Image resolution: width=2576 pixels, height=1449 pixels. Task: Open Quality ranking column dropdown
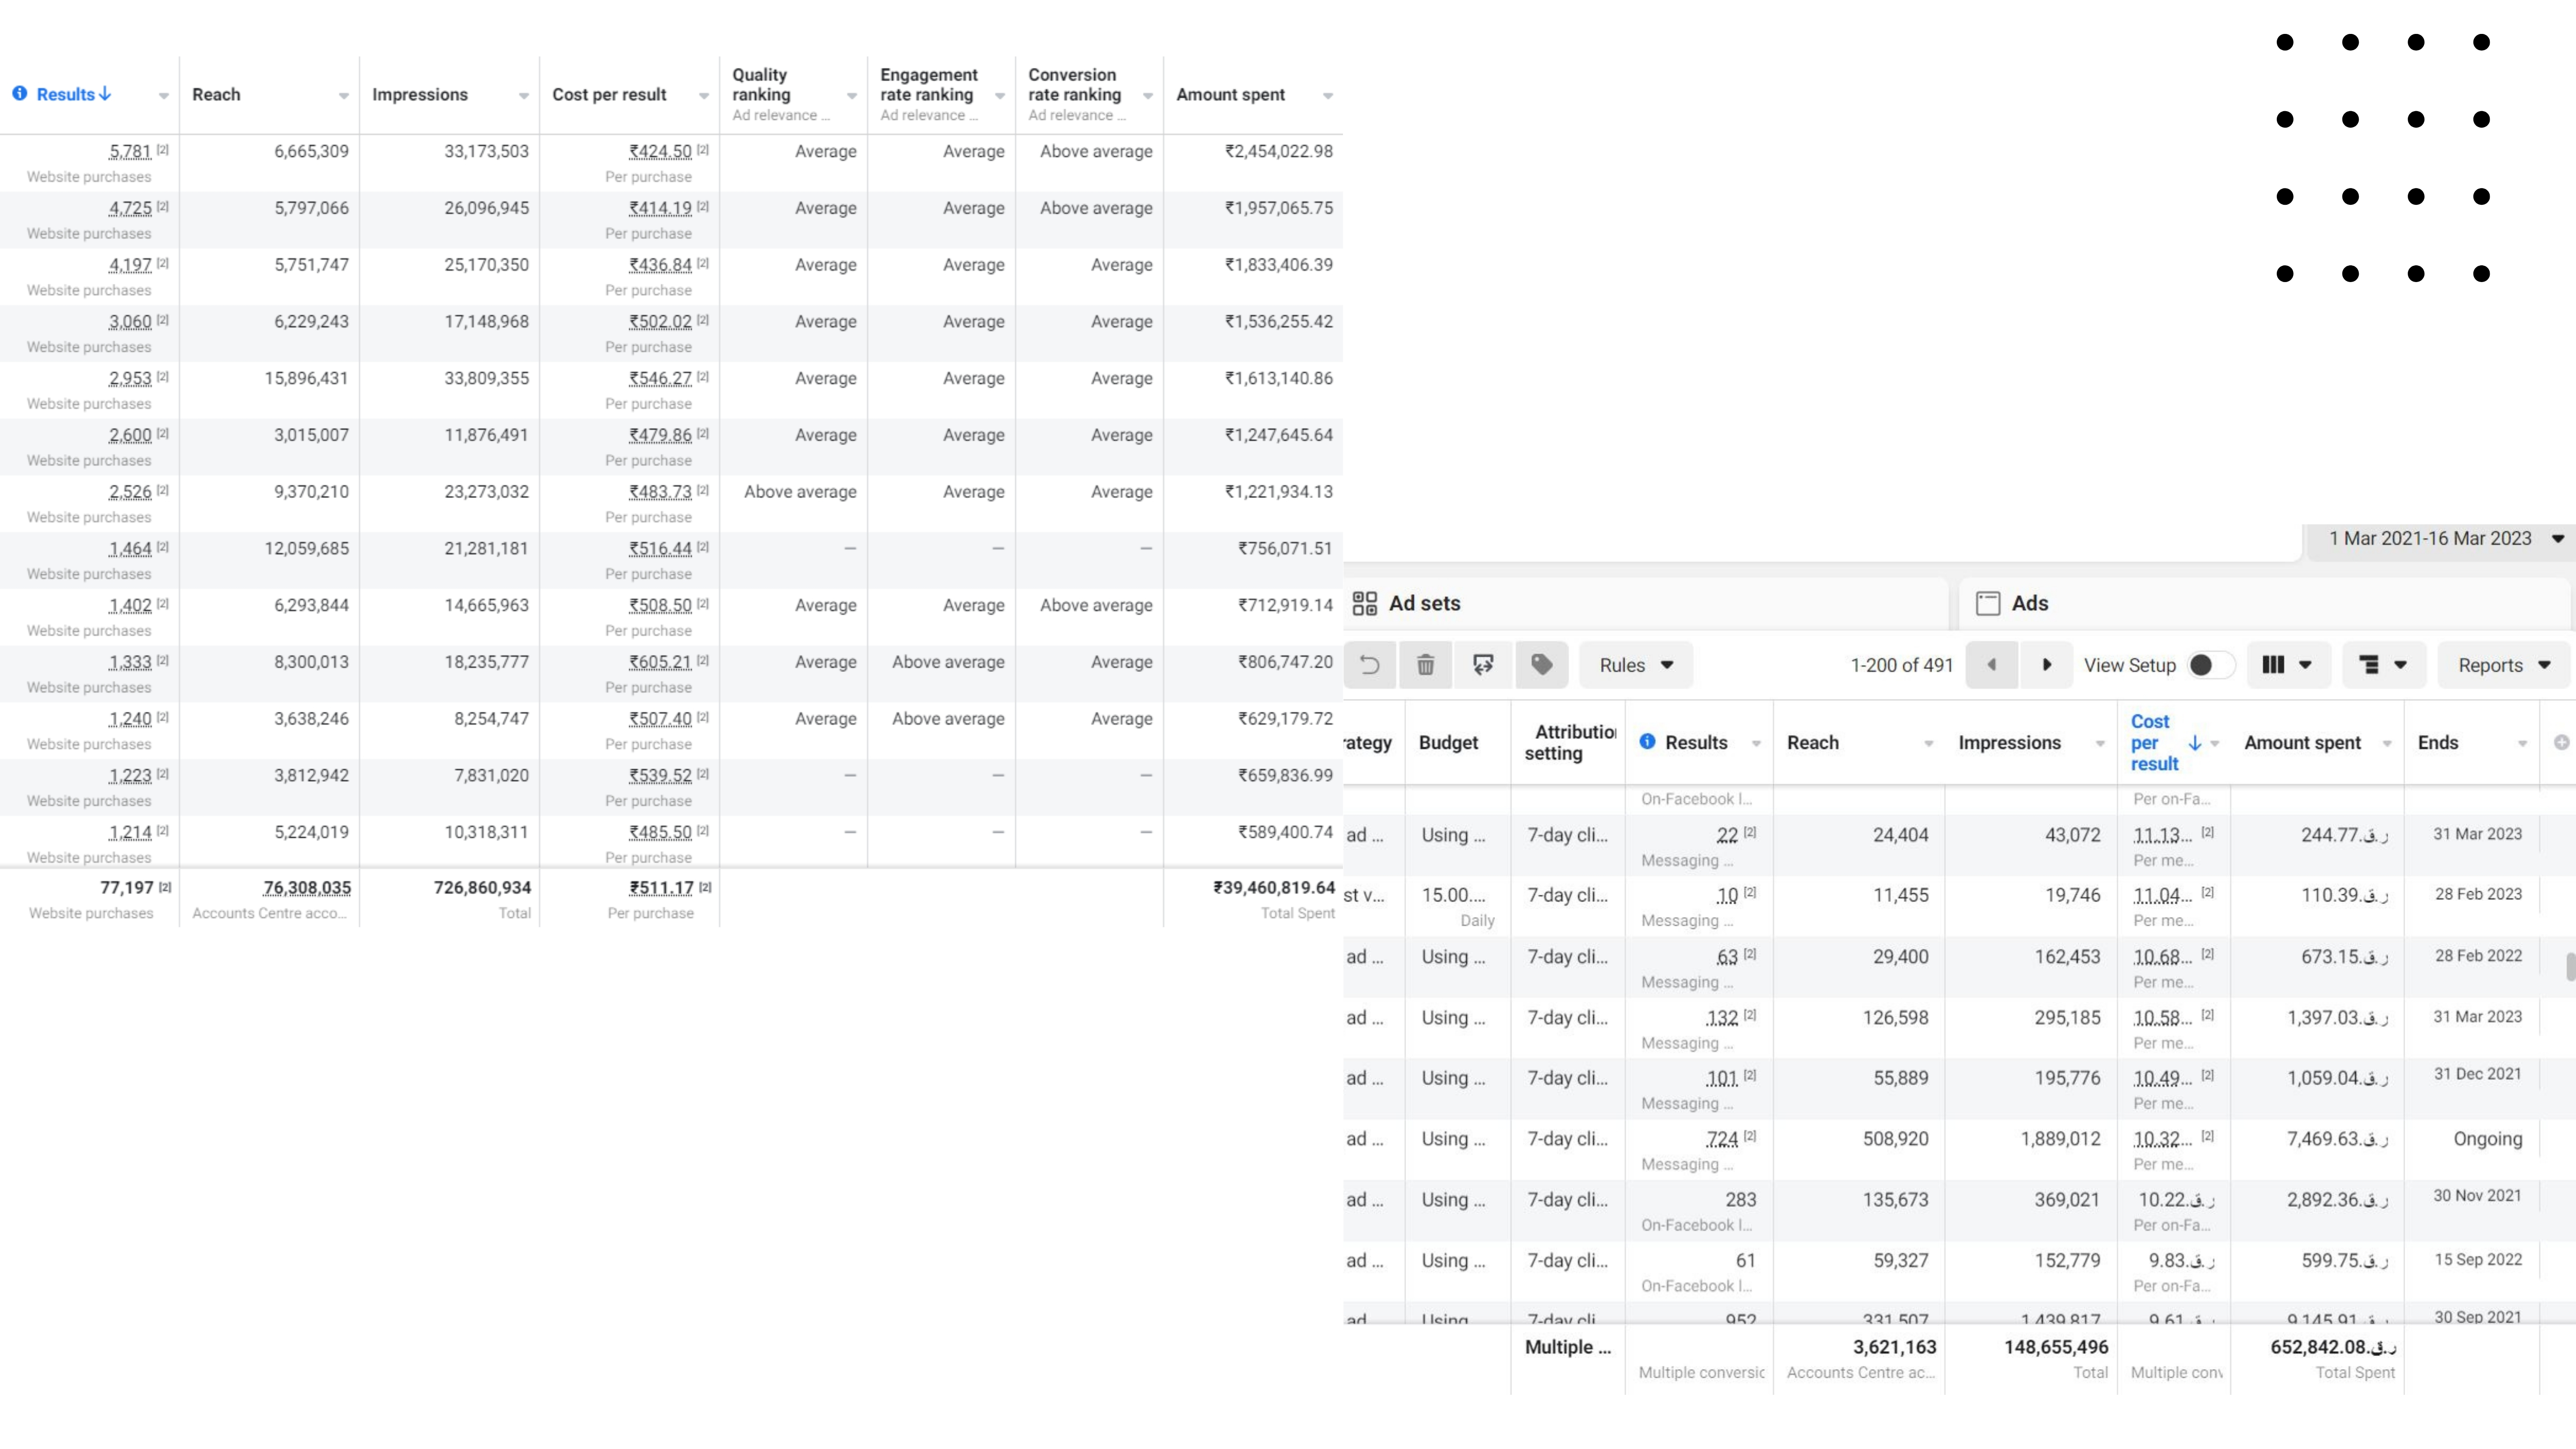[x=851, y=96]
